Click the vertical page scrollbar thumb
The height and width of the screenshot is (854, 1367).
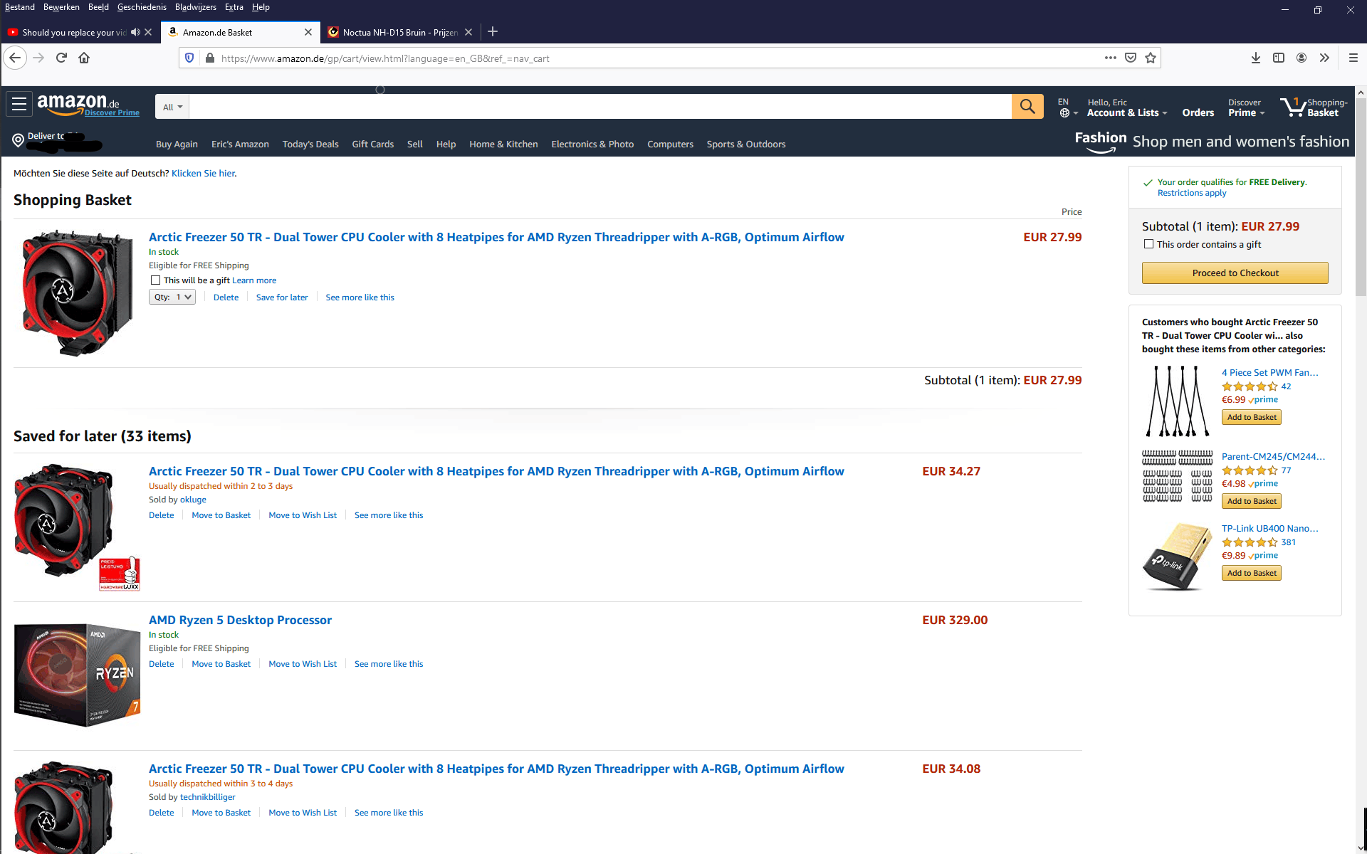click(x=1361, y=196)
